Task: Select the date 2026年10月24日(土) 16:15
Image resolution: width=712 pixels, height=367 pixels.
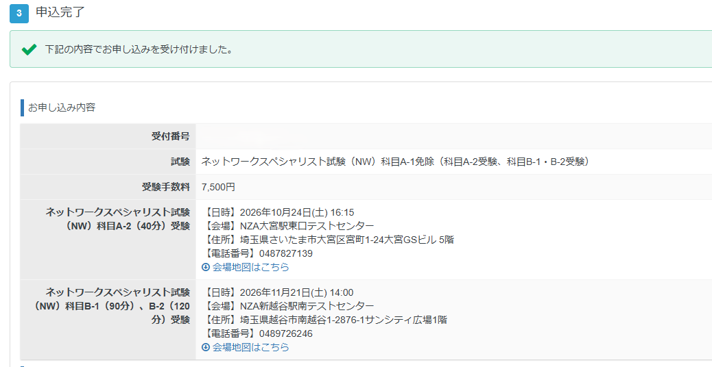Action: (x=297, y=212)
